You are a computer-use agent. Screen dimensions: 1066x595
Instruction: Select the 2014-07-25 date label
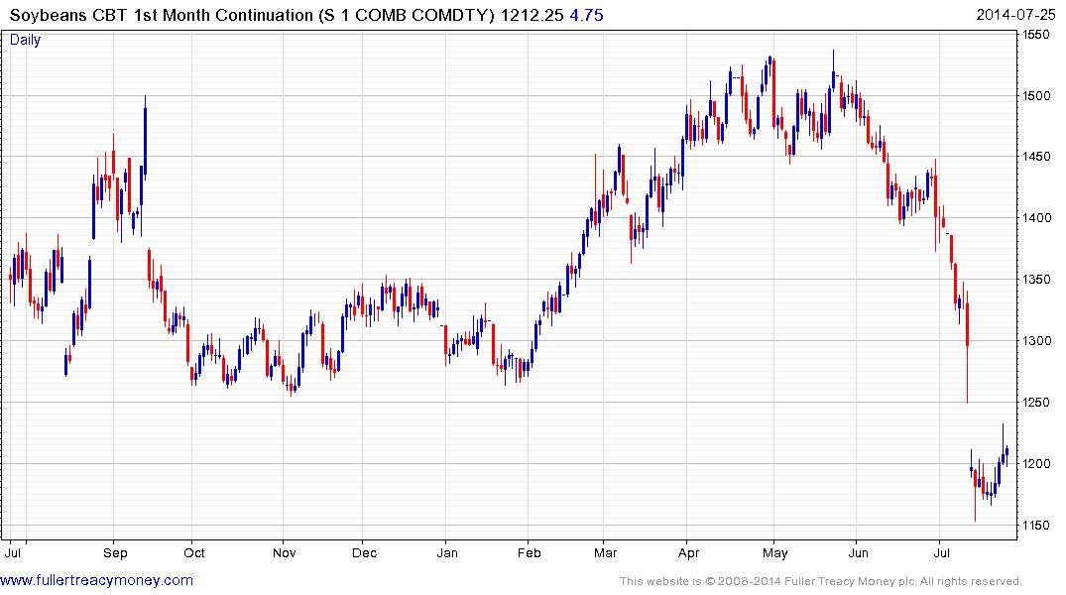pos(1017,15)
